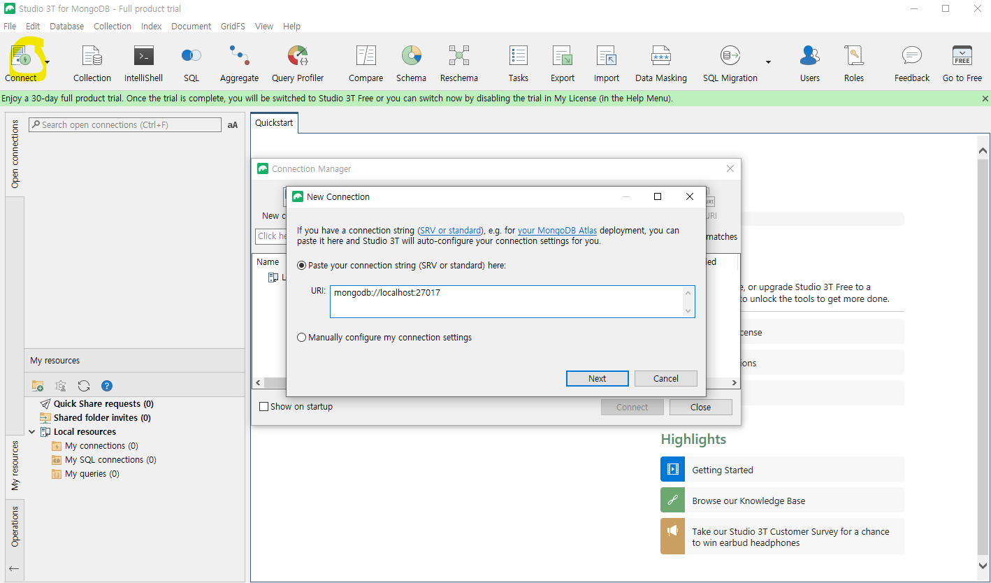Image resolution: width=991 pixels, height=583 pixels.
Task: Open the Database menu
Action: coord(66,26)
